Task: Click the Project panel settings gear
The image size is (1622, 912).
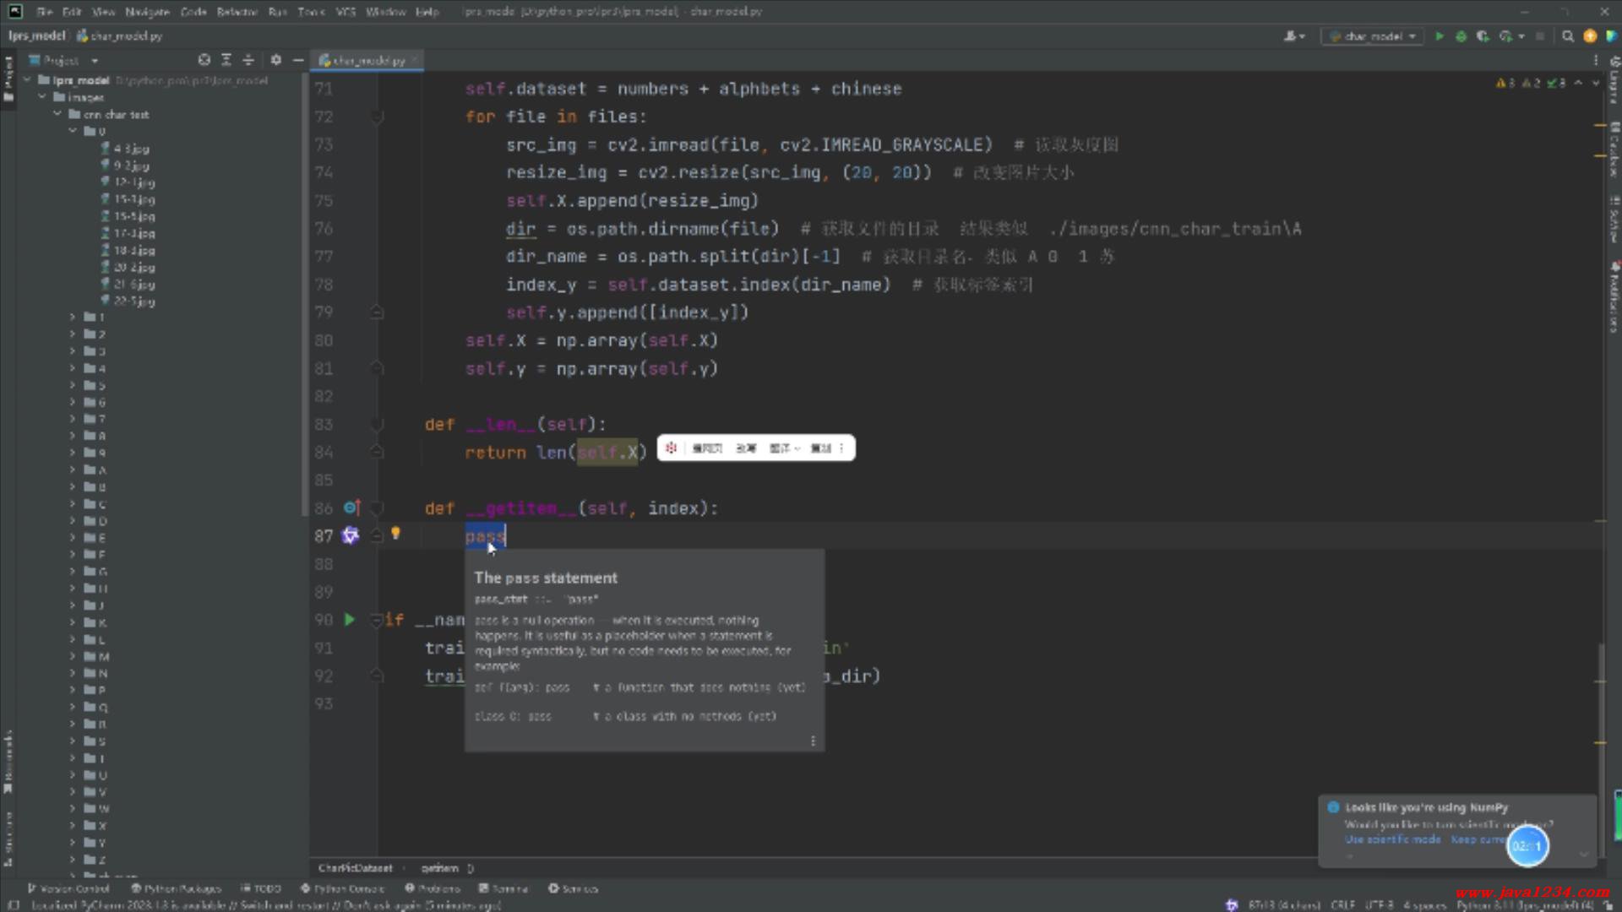Action: (x=275, y=60)
